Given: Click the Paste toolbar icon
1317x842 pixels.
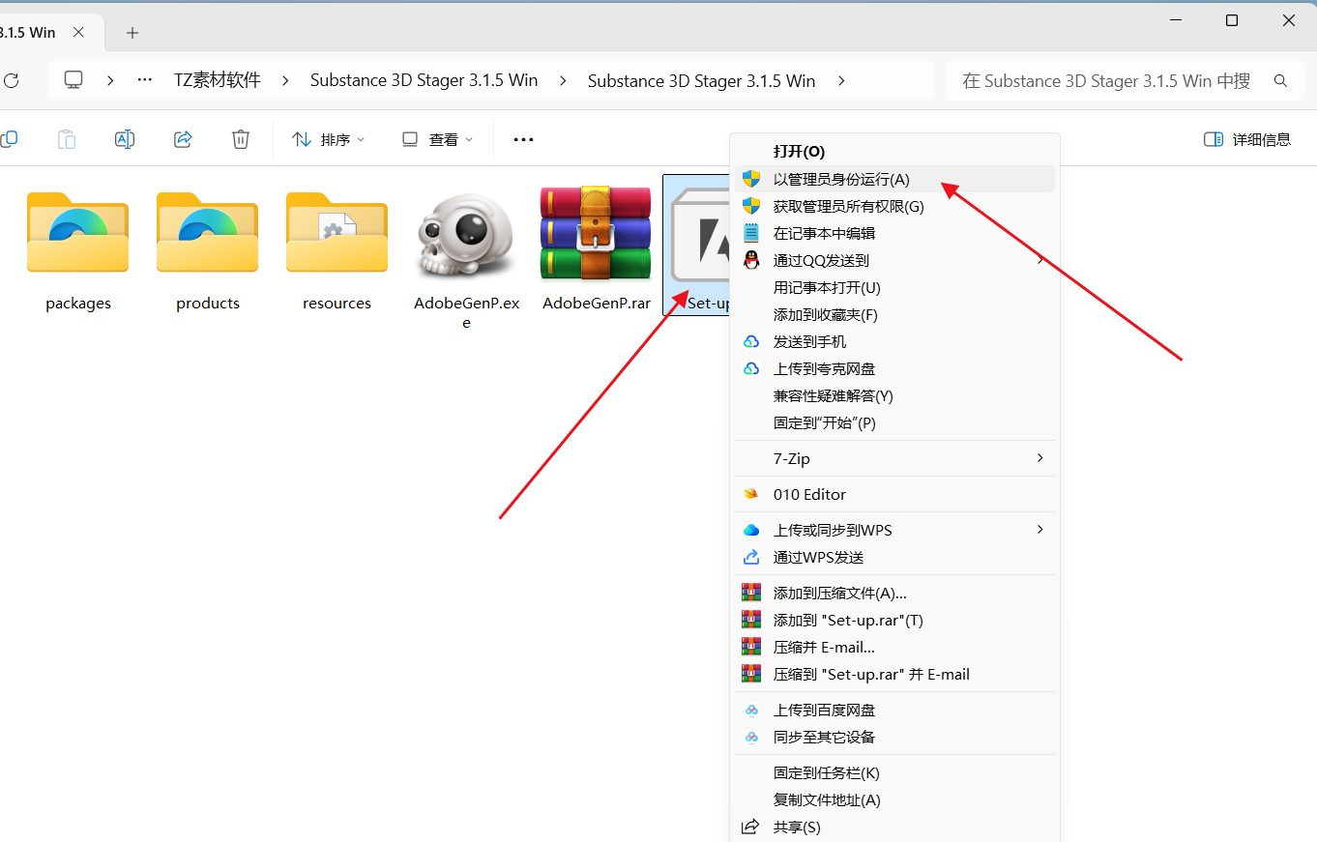Looking at the screenshot, I should [67, 139].
